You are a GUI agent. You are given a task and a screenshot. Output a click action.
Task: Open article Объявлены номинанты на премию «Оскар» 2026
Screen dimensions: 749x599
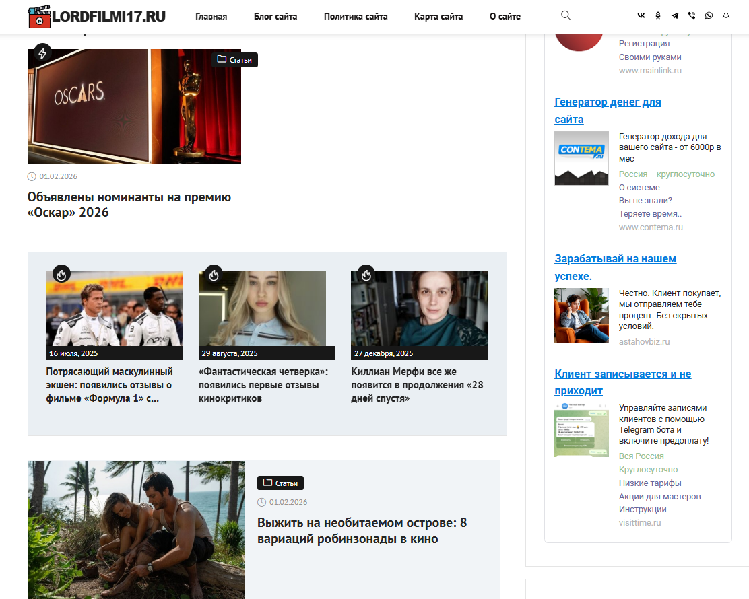coord(129,205)
